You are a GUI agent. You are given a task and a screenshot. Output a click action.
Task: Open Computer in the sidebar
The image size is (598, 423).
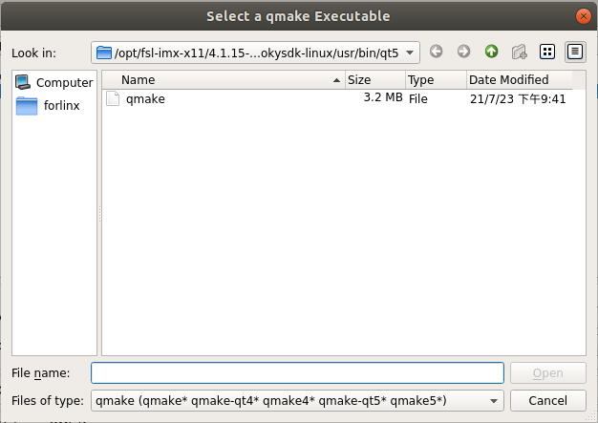pos(54,83)
